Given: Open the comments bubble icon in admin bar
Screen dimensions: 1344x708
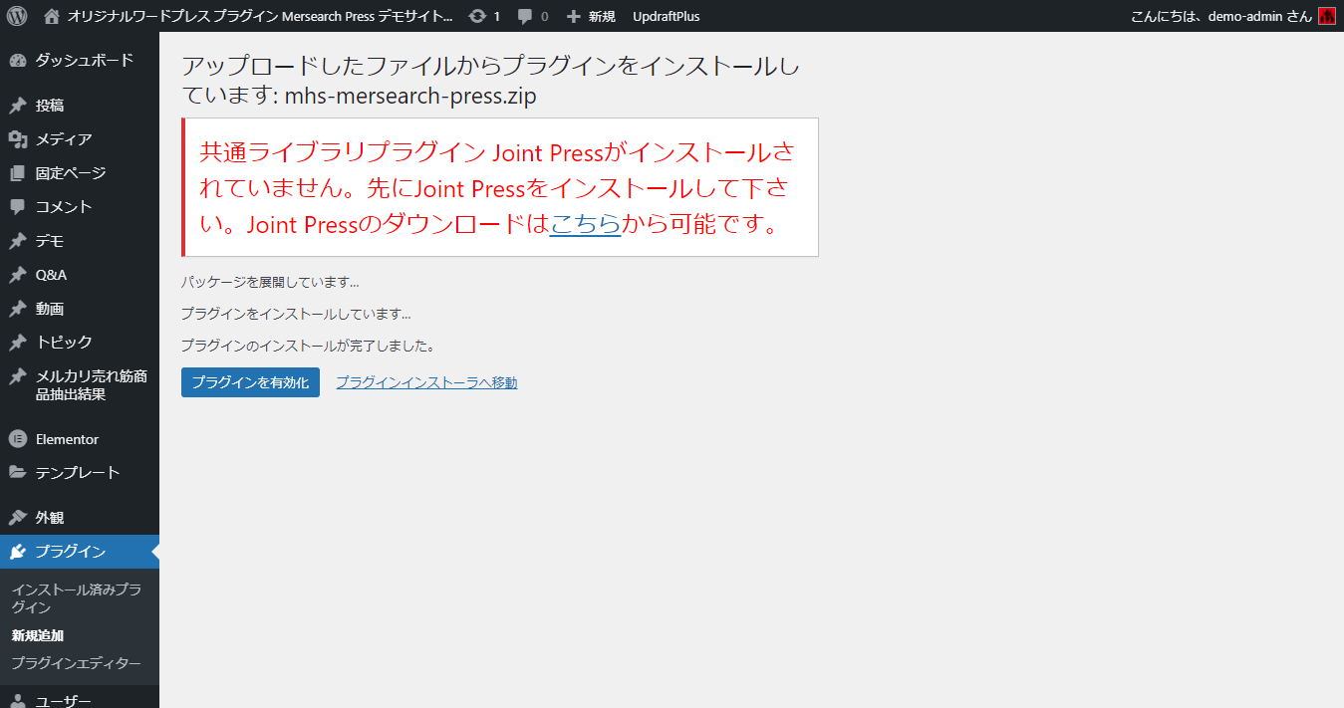Looking at the screenshot, I should pos(525,16).
